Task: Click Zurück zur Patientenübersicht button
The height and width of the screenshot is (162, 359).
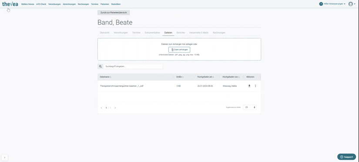Action: coord(114,13)
